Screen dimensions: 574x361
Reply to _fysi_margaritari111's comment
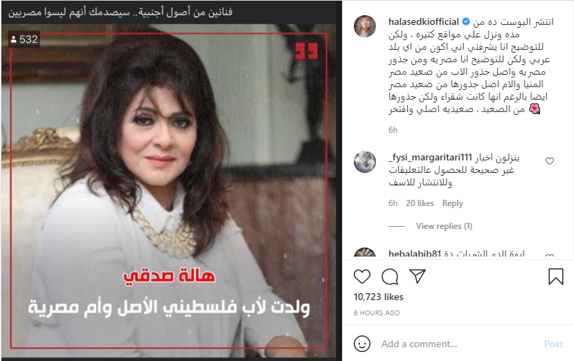452,203
